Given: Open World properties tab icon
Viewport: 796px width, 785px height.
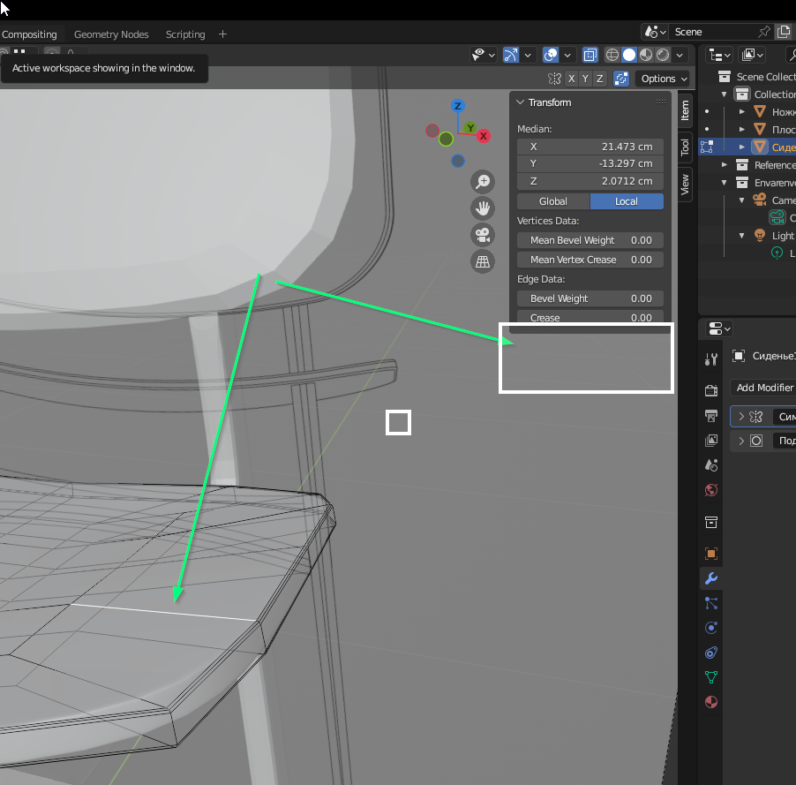Looking at the screenshot, I should pos(711,490).
